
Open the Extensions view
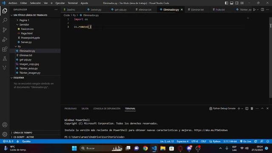point(5,49)
